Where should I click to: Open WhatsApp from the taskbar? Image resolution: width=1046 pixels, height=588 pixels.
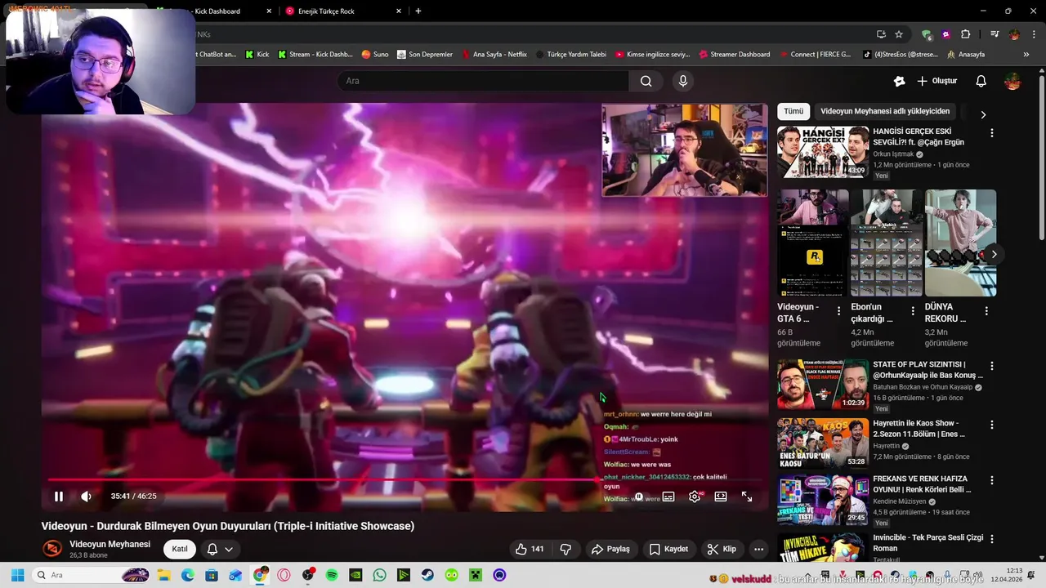(379, 575)
